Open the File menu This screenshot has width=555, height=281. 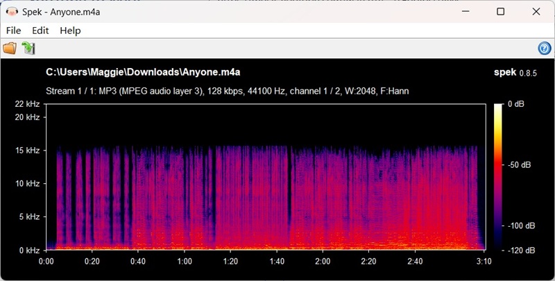13,31
